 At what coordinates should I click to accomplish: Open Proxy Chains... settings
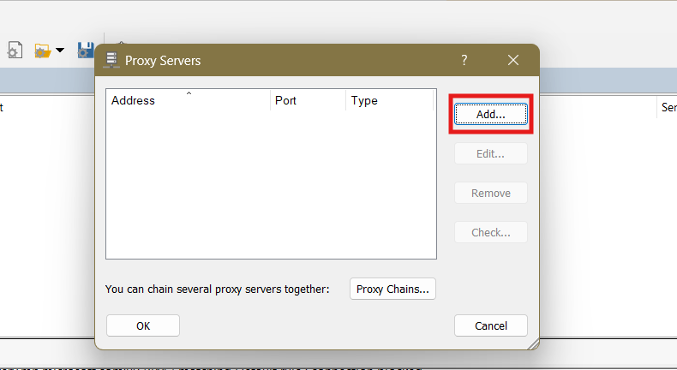point(393,289)
